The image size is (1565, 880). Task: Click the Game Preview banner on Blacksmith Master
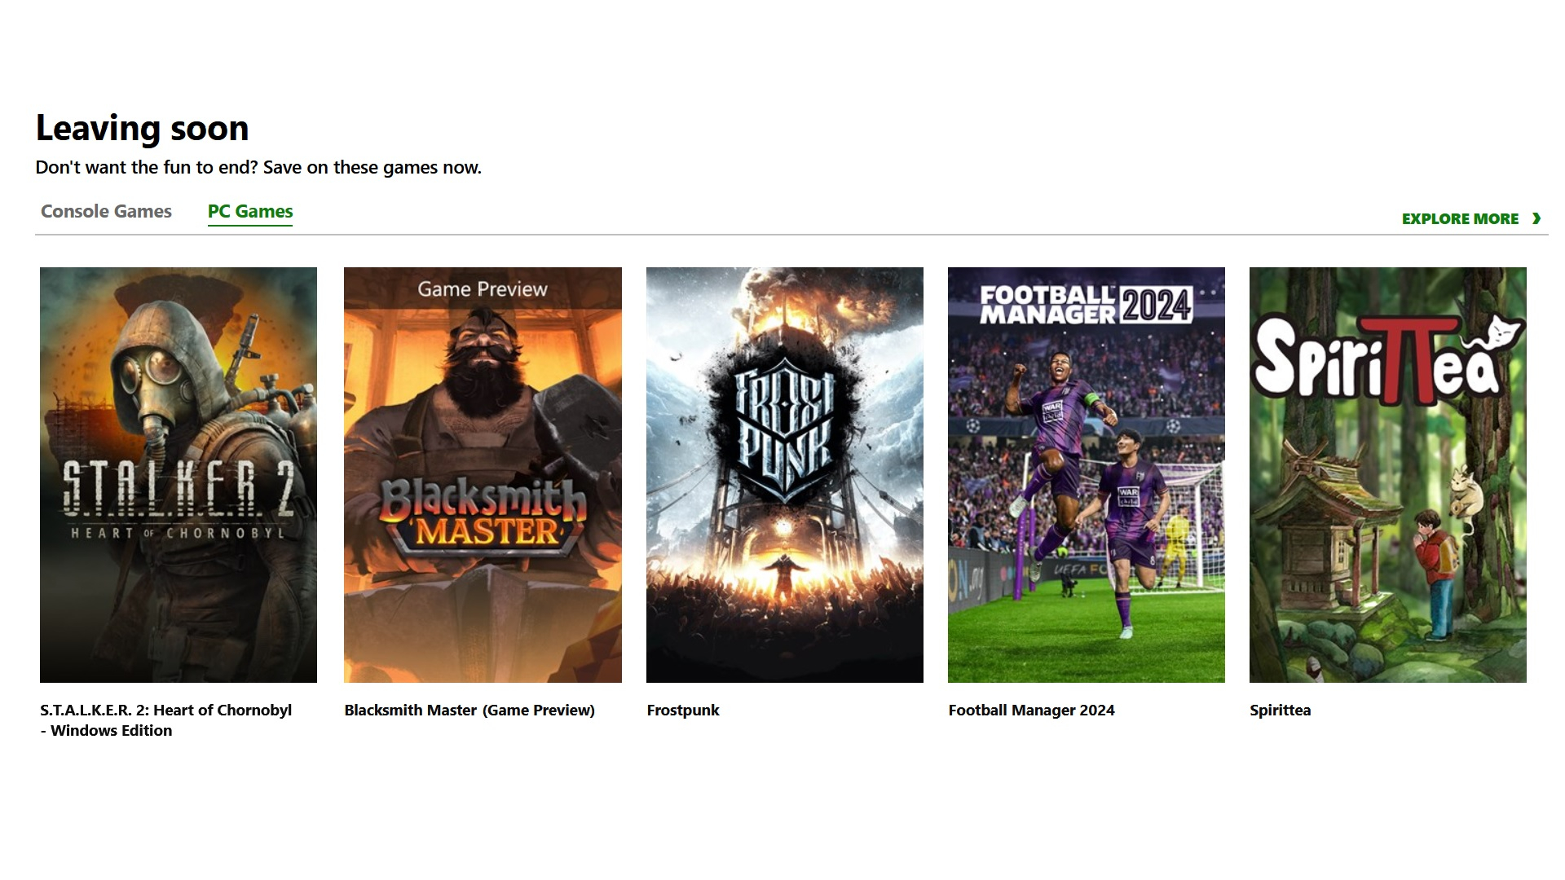(483, 289)
